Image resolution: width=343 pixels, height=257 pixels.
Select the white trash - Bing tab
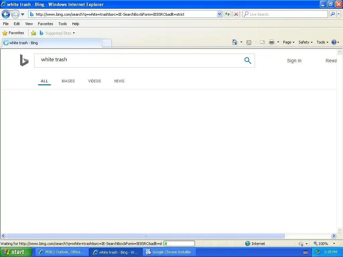click(52, 43)
